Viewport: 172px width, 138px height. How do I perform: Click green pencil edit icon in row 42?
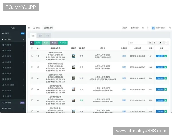tap(165, 78)
